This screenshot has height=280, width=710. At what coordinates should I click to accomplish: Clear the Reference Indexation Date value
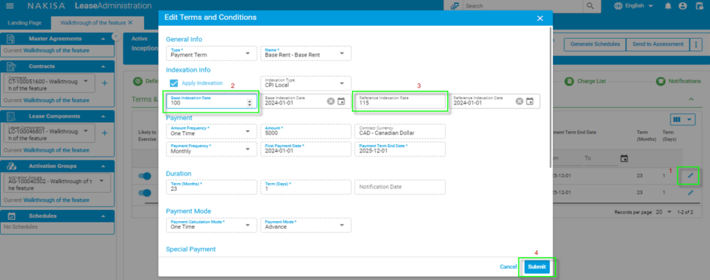519,102
